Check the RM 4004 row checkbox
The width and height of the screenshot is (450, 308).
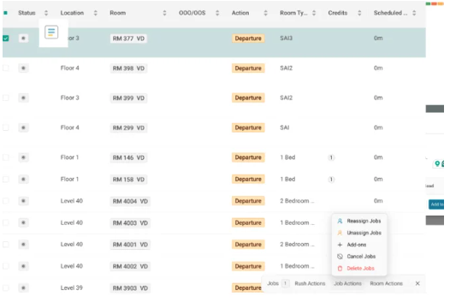pyautogui.click(x=6, y=201)
